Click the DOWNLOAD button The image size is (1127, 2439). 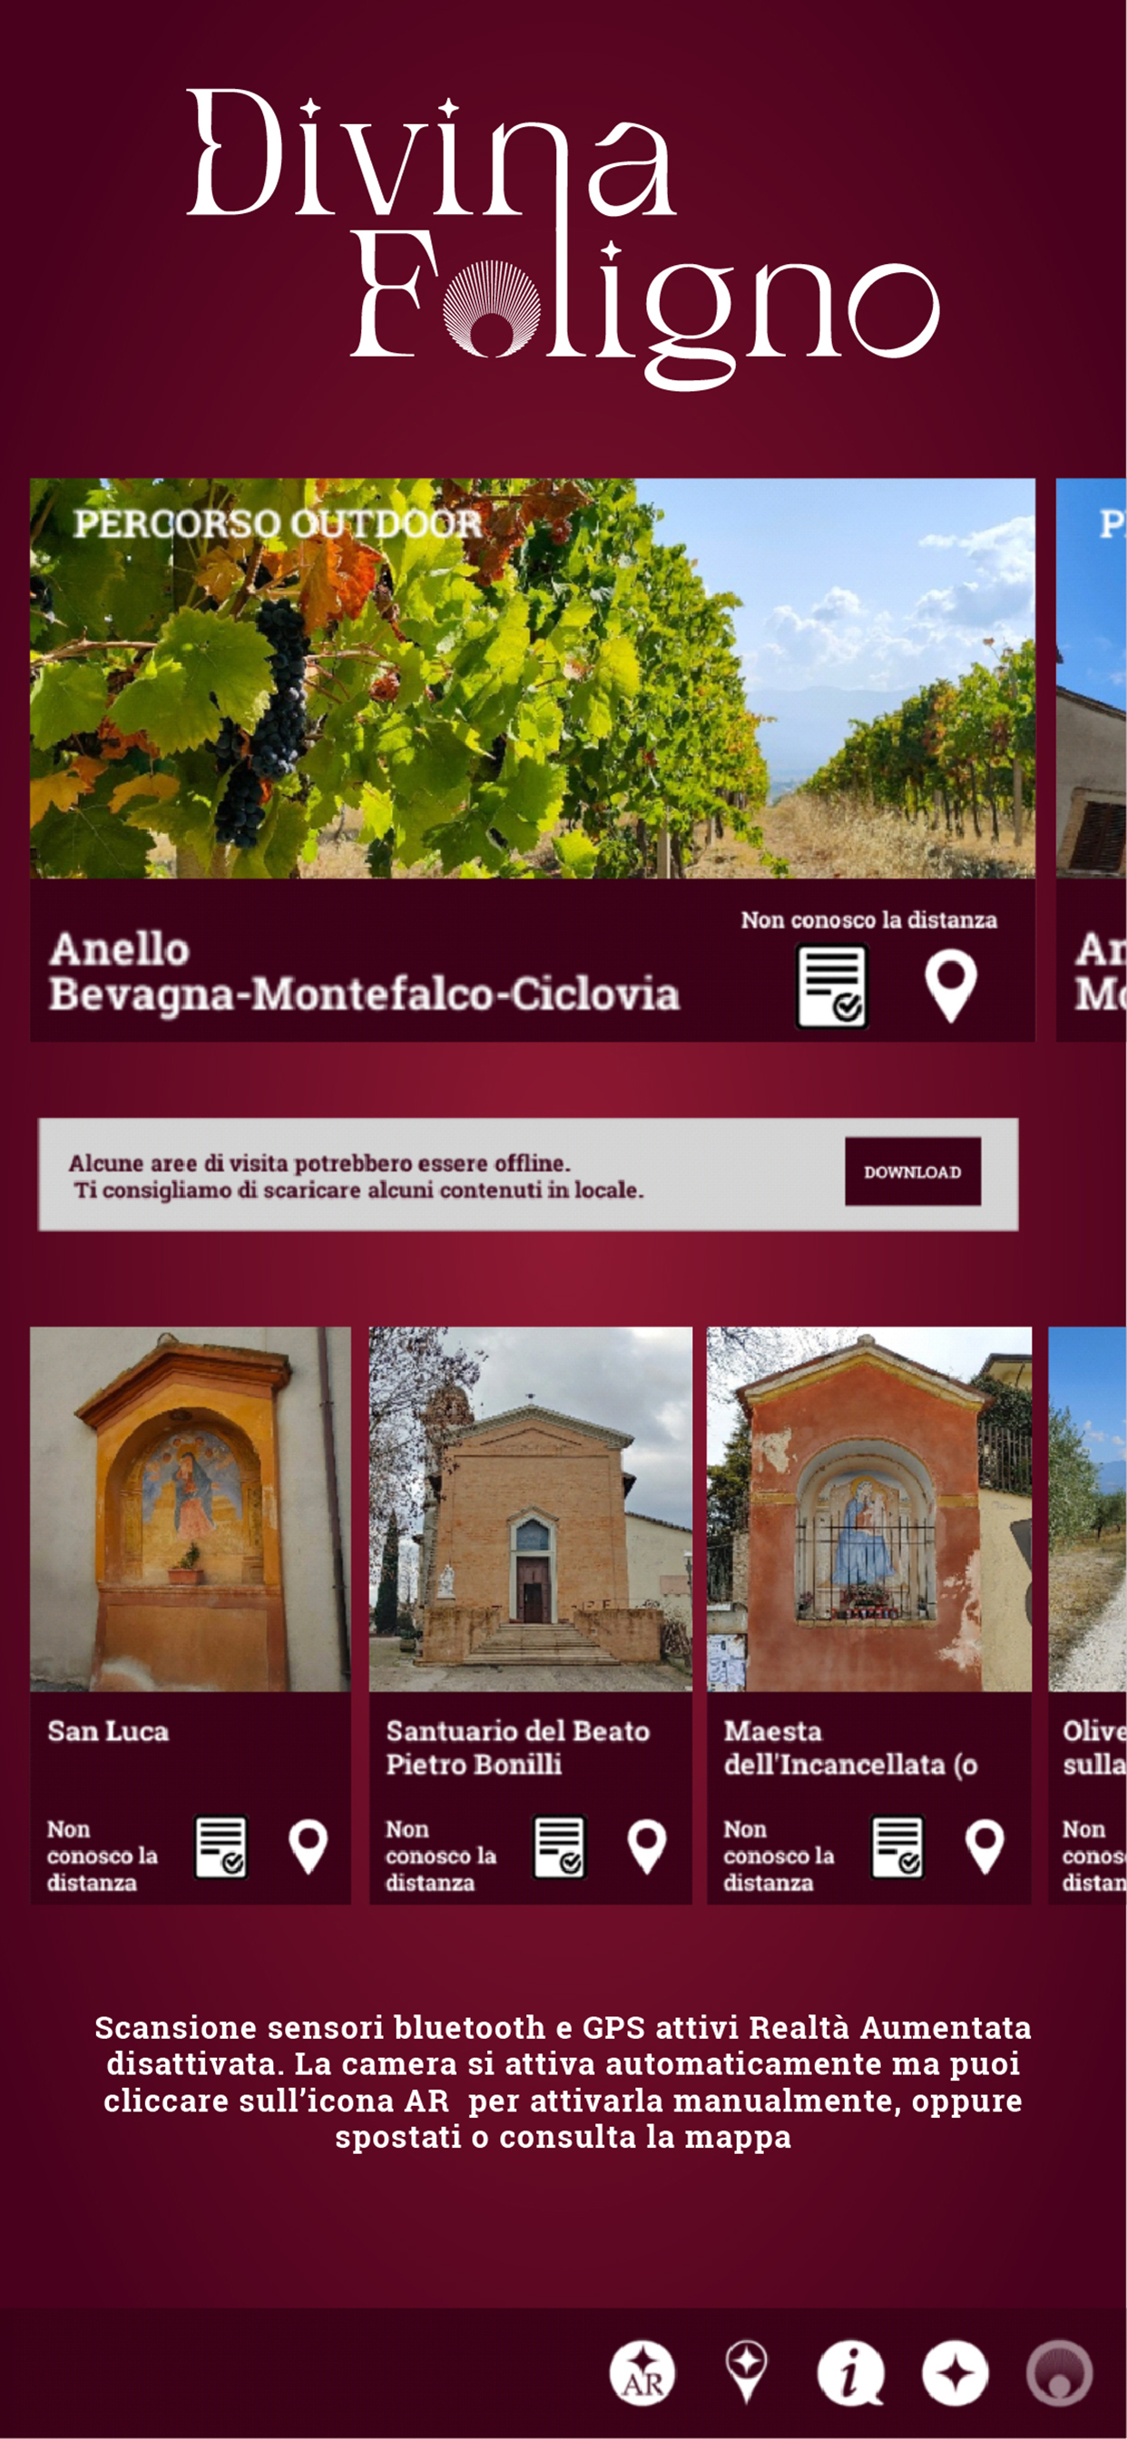pyautogui.click(x=913, y=1172)
